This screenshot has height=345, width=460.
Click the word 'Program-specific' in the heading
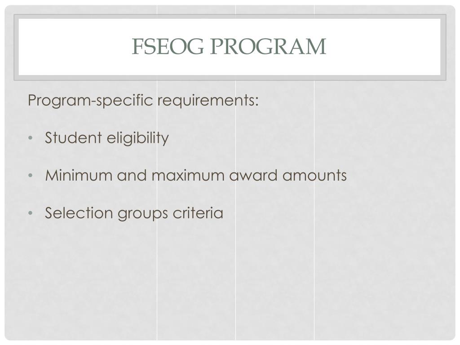pos(90,100)
